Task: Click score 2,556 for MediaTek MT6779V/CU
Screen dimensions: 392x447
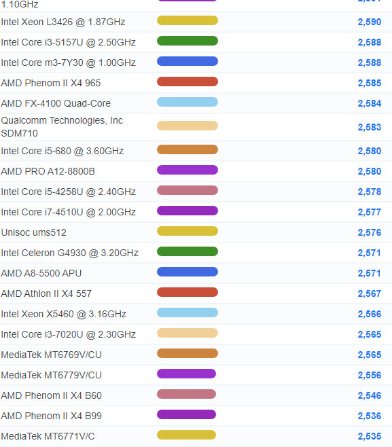Action: click(x=370, y=376)
